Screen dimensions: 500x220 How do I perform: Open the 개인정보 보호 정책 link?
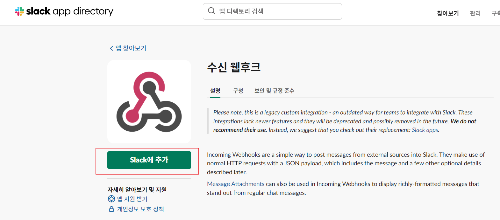coord(140,209)
